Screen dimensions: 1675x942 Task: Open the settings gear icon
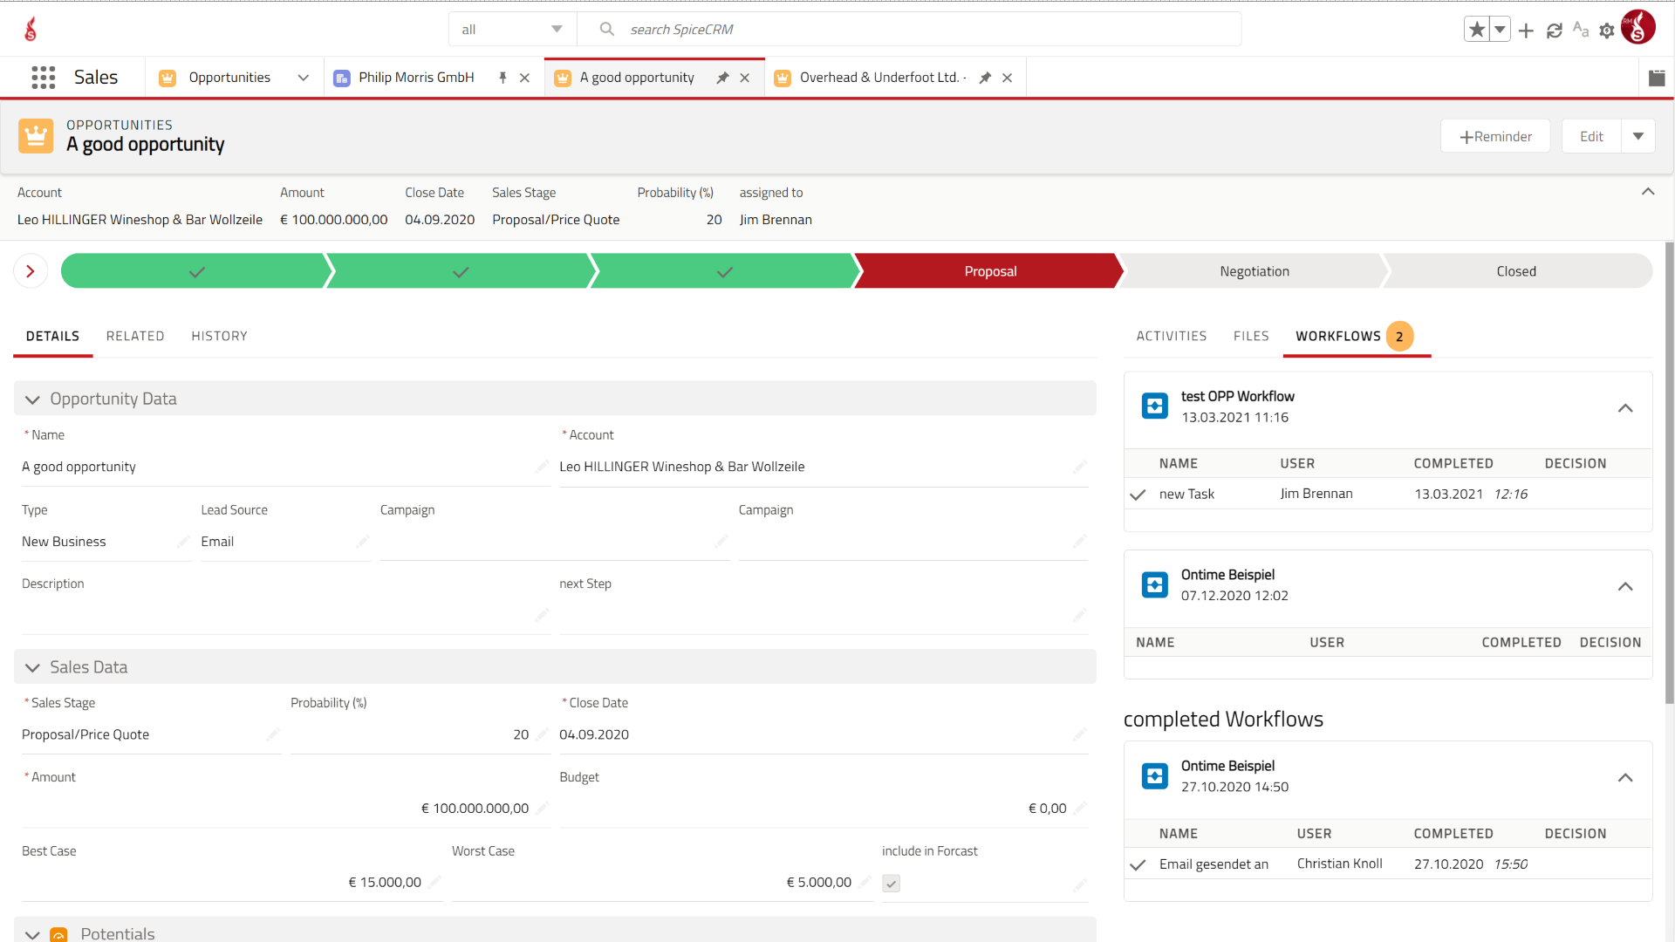(1606, 31)
